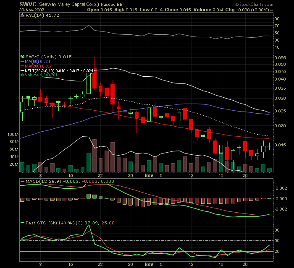Click the 60M volume axis label
294x268 pixels.
point(14,149)
